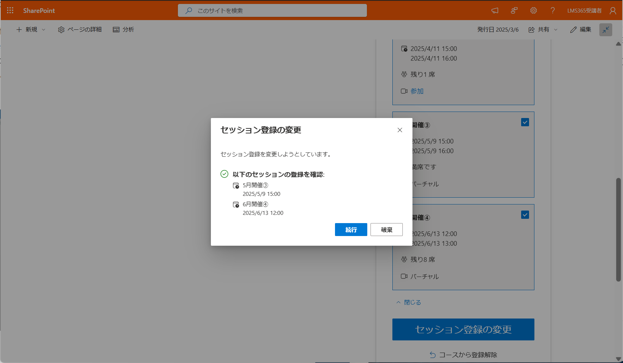623x363 pixels.
Task: Open the 分析 analytics view
Action: click(x=123, y=29)
